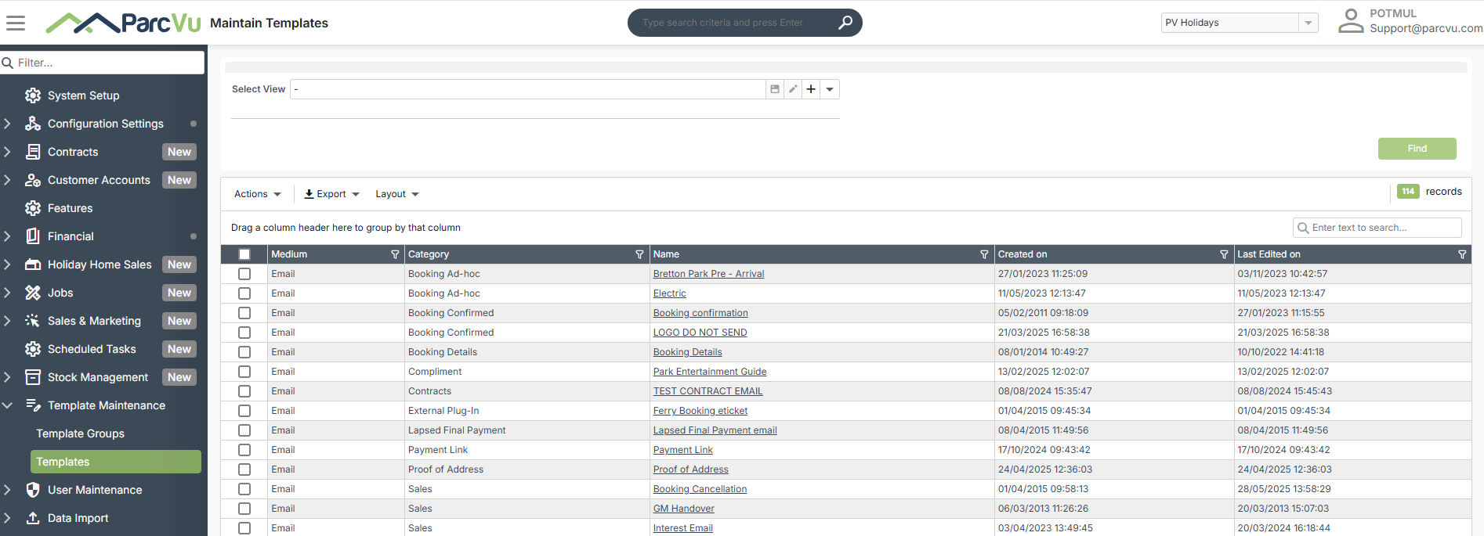The width and height of the screenshot is (1484, 536).
Task: Edit the selected view with pencil icon
Action: coord(793,89)
